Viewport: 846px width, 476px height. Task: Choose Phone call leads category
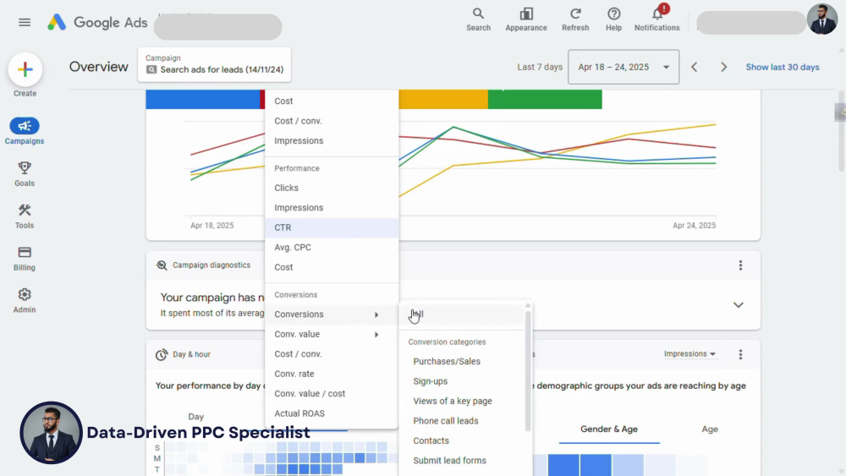click(461, 421)
